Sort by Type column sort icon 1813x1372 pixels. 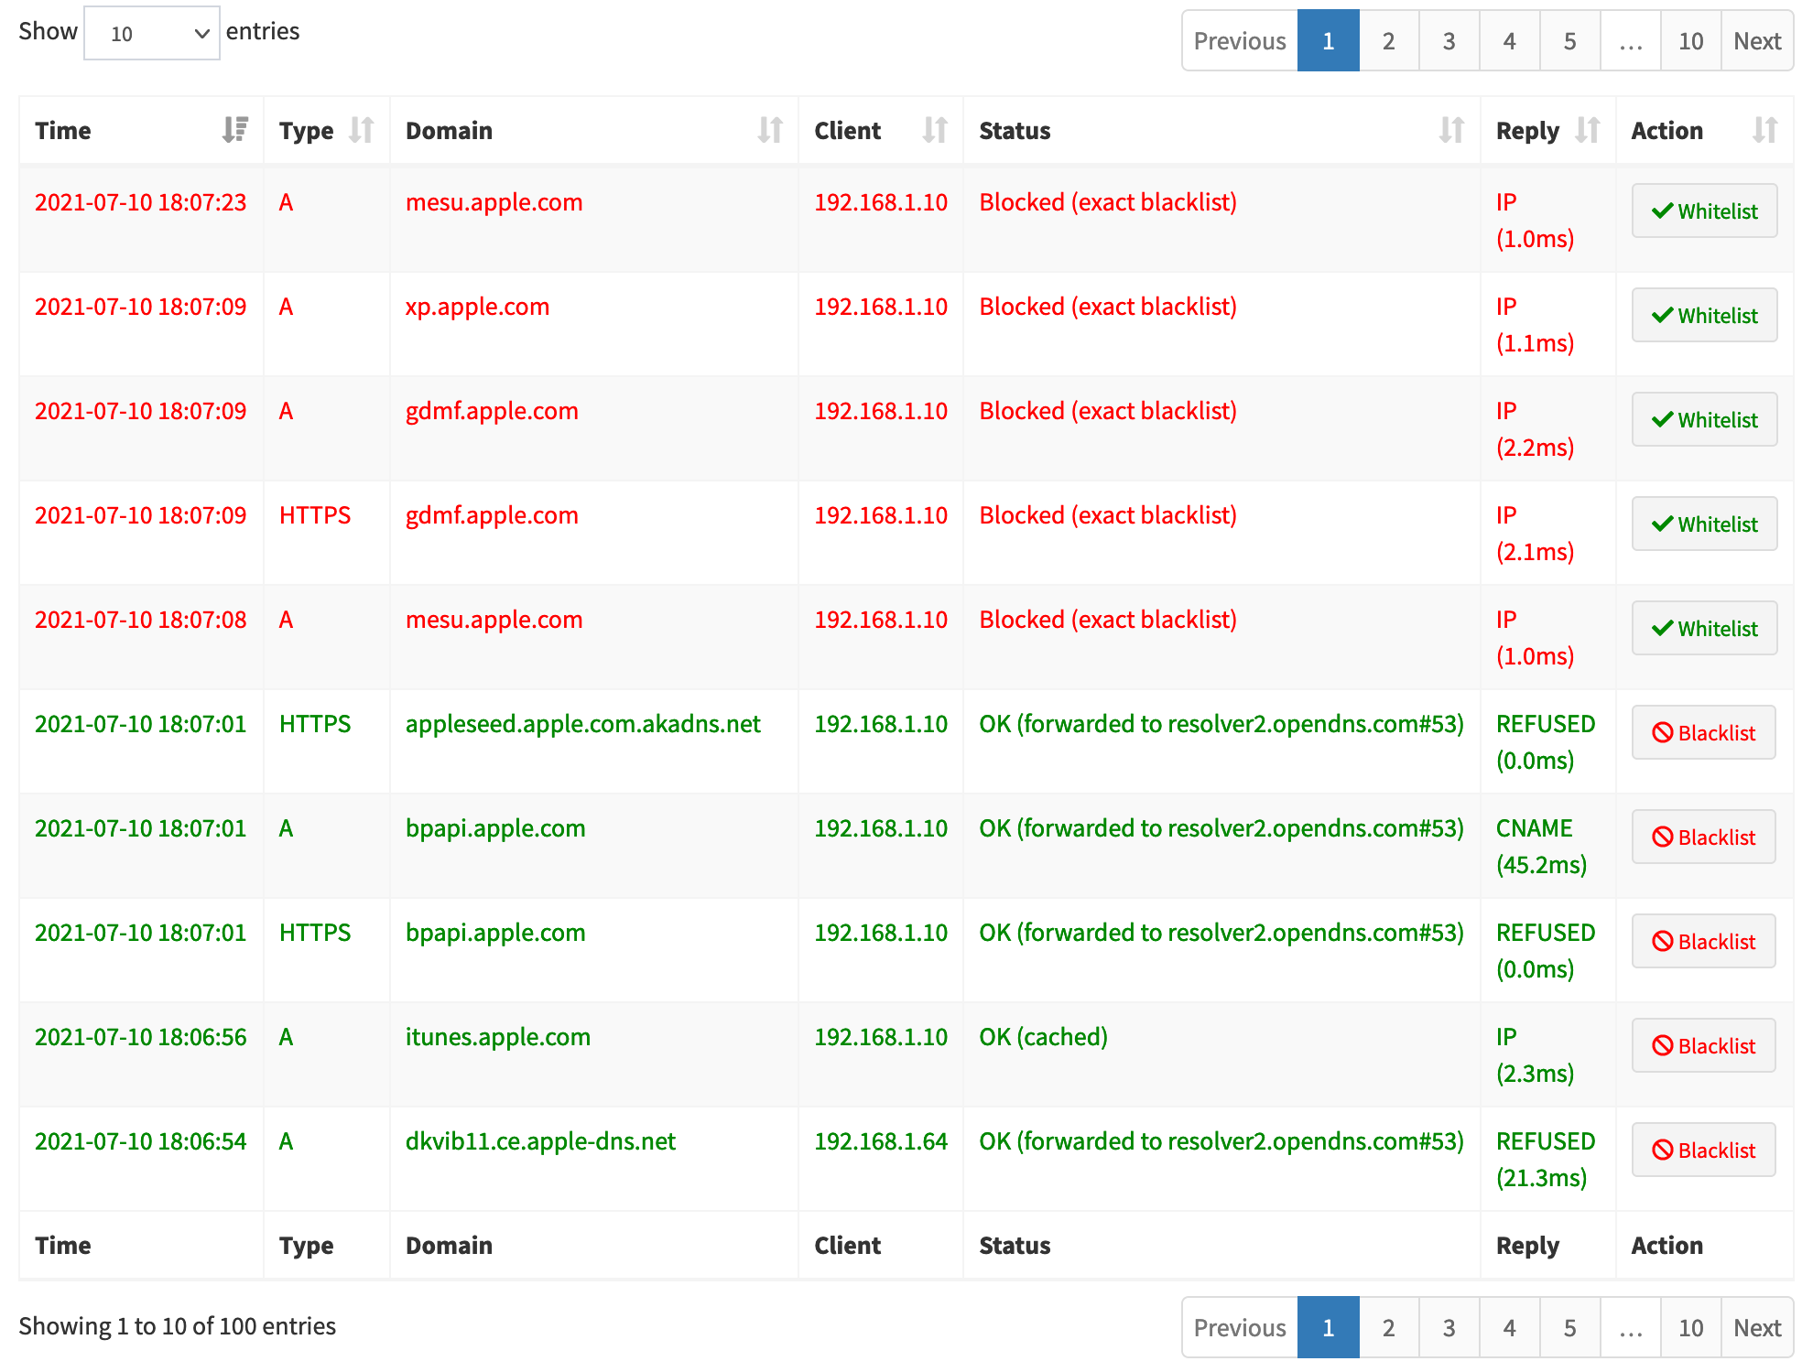pos(362,130)
